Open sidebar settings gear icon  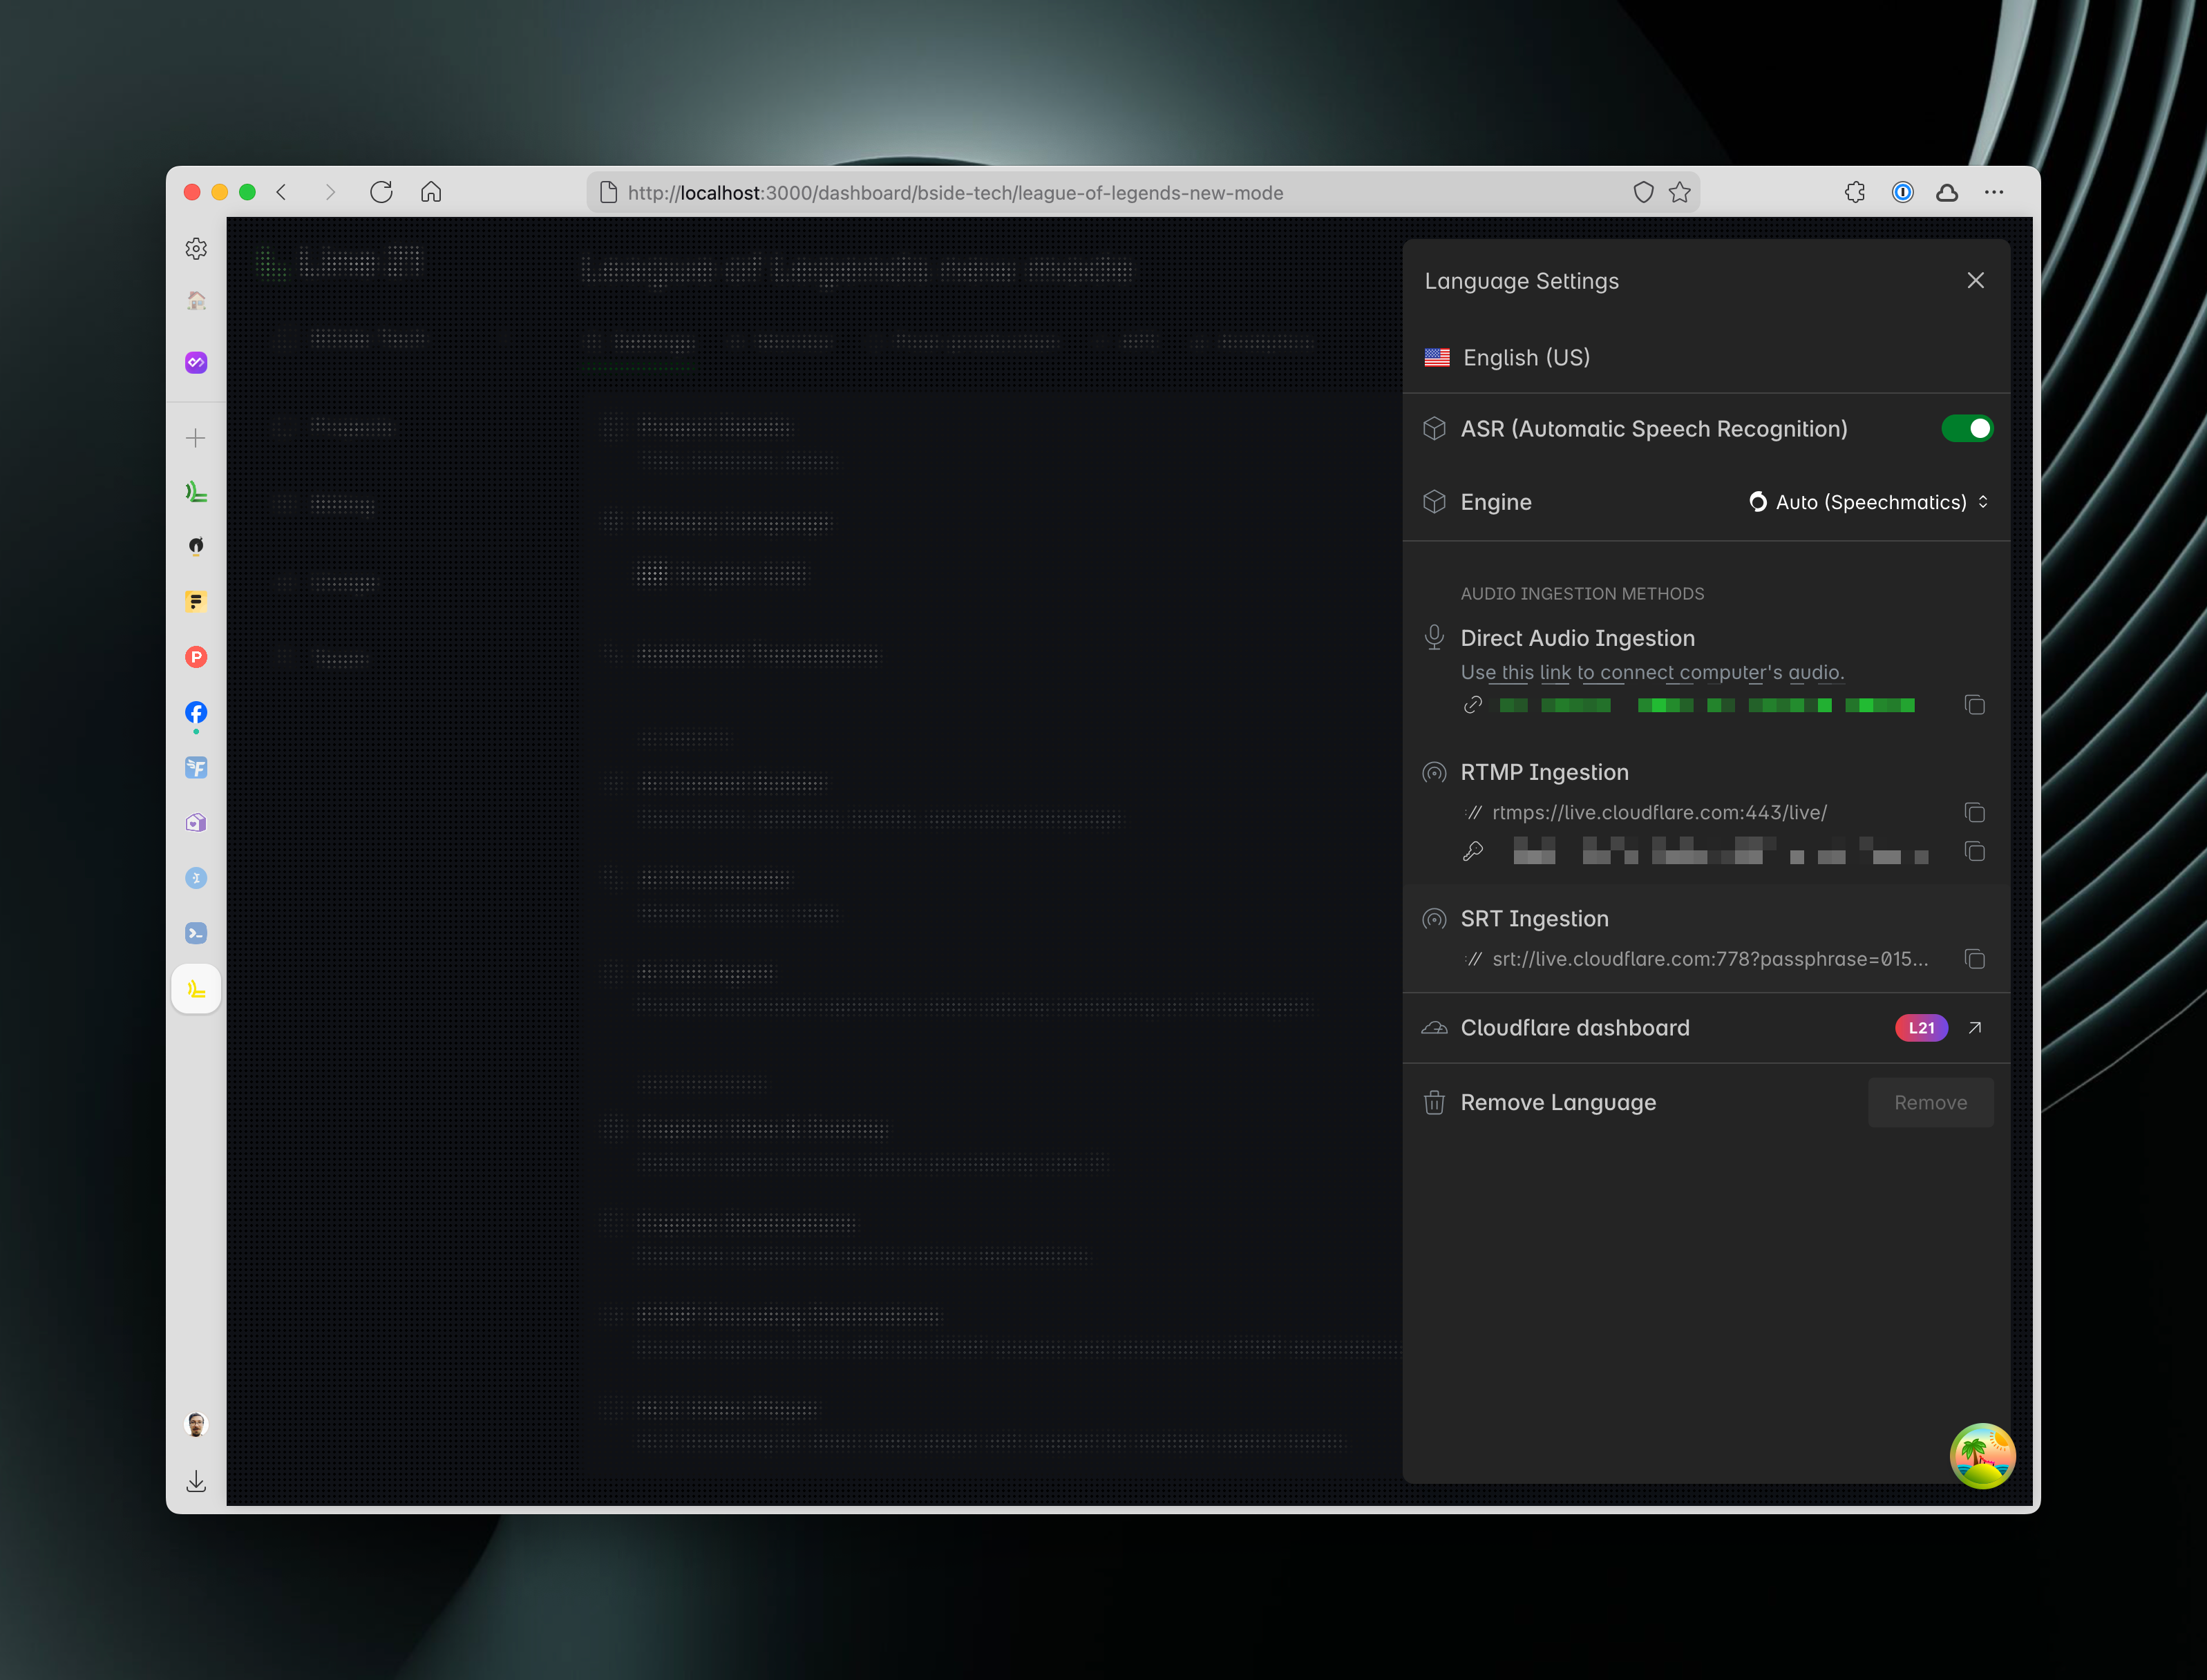pos(196,248)
